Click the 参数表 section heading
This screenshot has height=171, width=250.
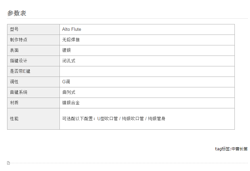point(17,13)
